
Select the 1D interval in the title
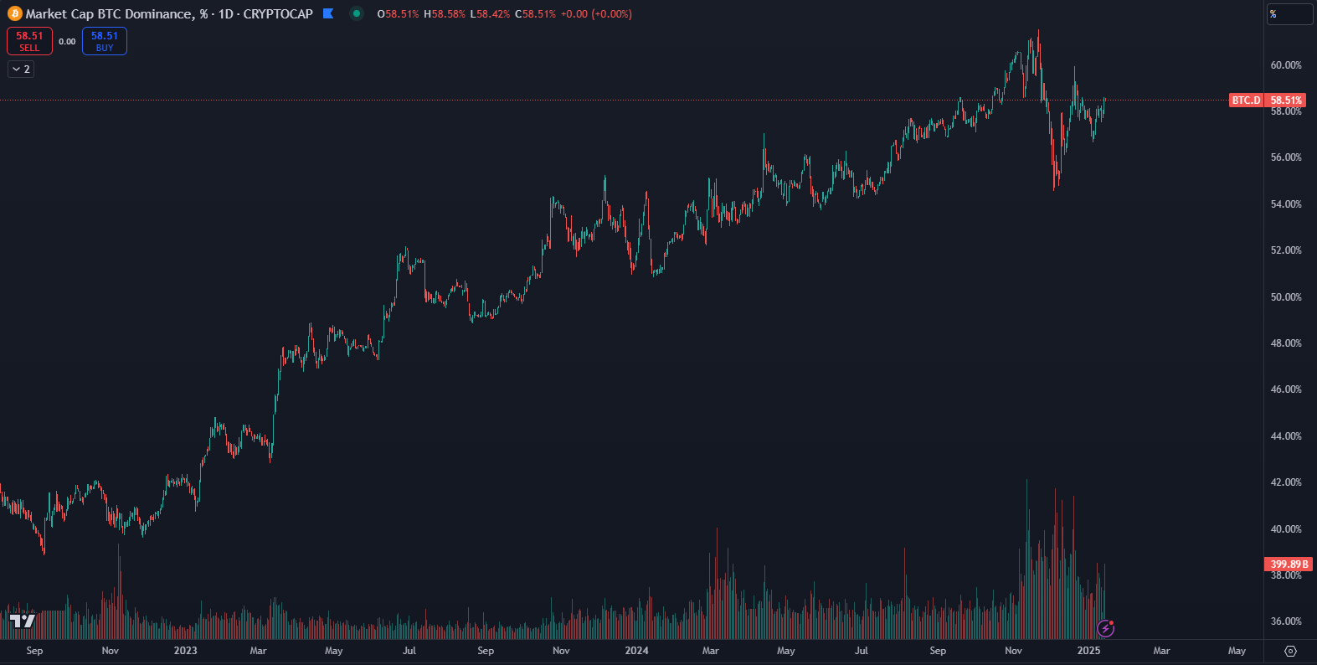(x=226, y=14)
